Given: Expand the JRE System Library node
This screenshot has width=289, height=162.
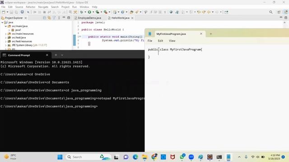Looking at the screenshot, I should [x=6, y=45].
